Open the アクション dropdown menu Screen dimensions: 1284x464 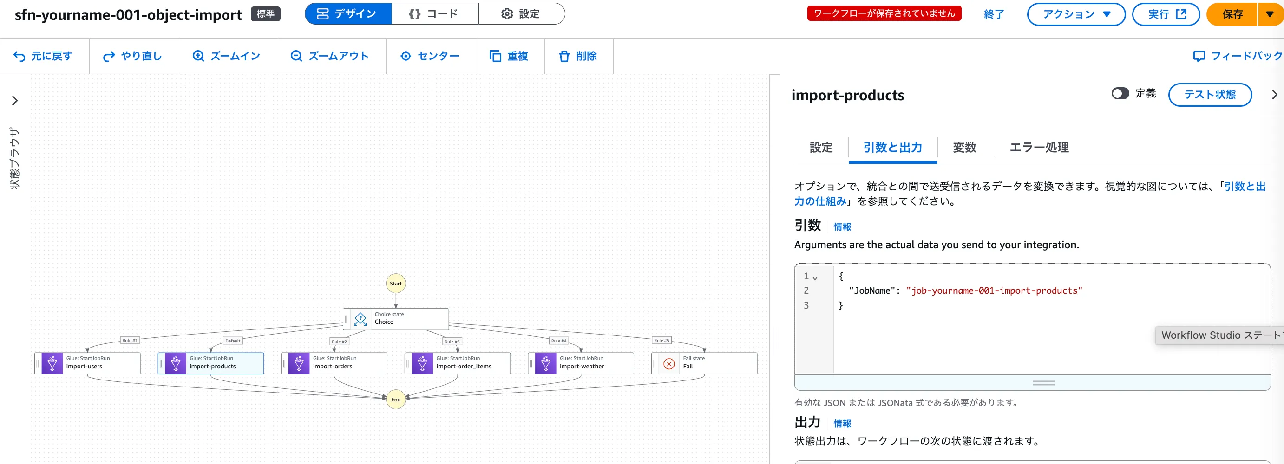[1075, 14]
